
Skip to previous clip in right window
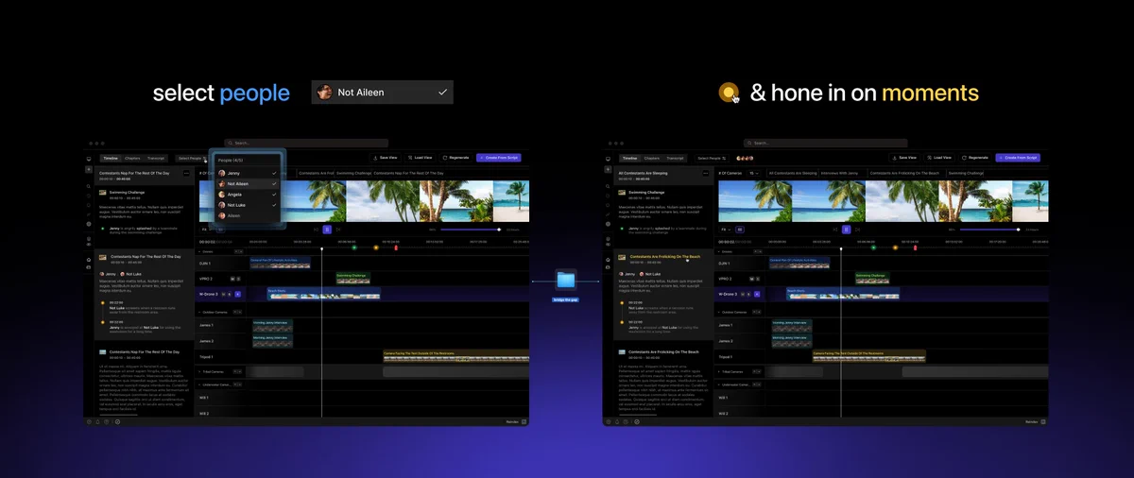click(x=834, y=230)
